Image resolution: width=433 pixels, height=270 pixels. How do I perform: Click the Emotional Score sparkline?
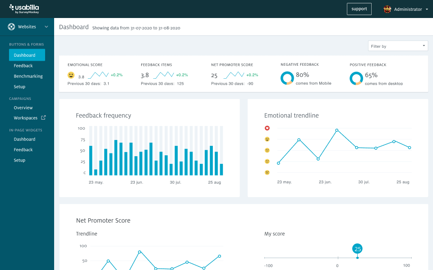(98, 75)
